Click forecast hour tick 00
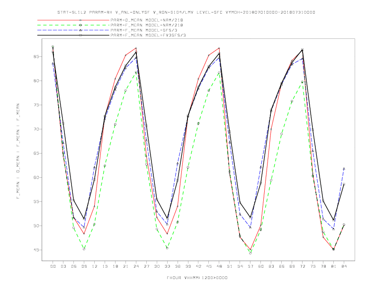Viewport: 375px width, 290px height. point(53,266)
